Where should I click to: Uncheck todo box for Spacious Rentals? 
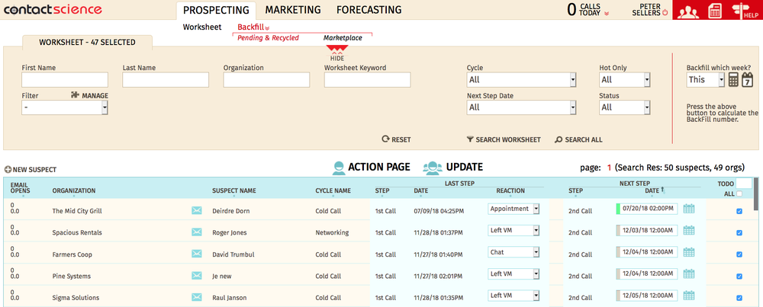tap(739, 232)
